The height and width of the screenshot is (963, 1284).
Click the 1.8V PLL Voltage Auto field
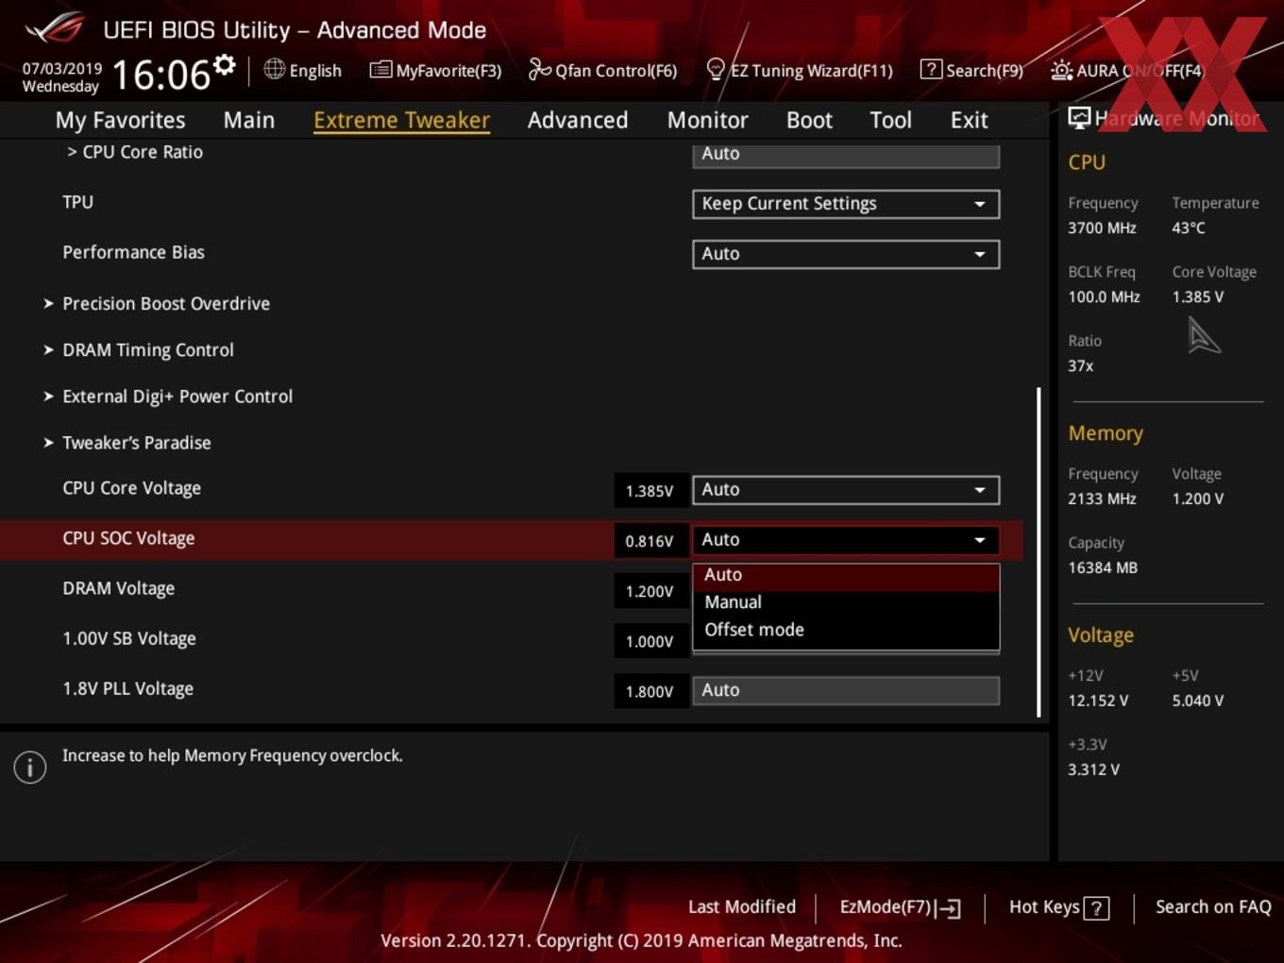(846, 690)
